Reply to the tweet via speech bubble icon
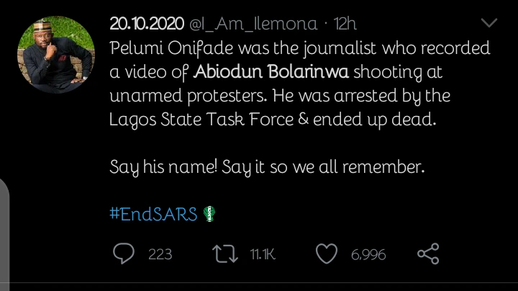 [124, 254]
